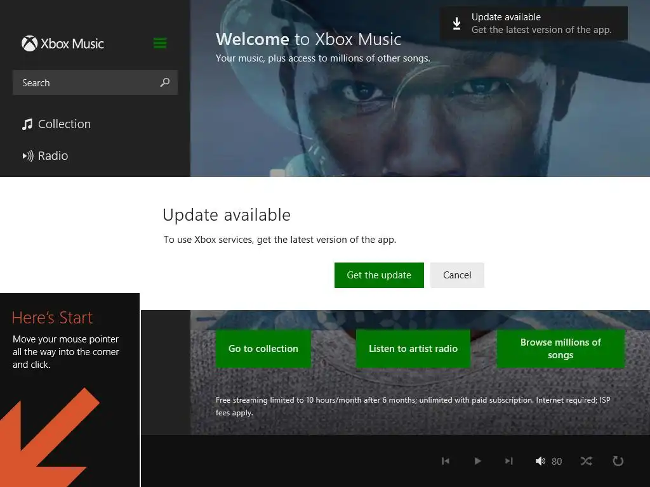Click the Here's Start tip title
The image size is (650, 487).
click(52, 318)
